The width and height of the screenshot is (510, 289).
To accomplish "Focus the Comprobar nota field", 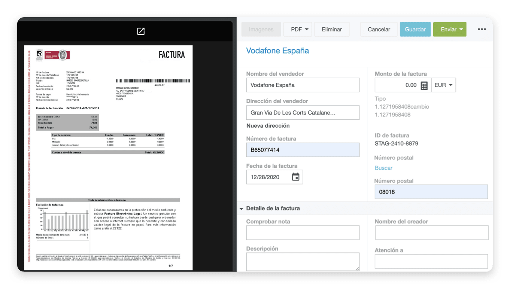I will click(x=303, y=232).
